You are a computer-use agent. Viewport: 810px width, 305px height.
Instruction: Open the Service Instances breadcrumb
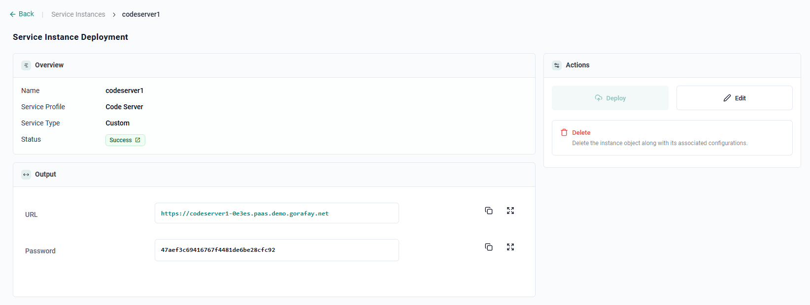point(78,15)
